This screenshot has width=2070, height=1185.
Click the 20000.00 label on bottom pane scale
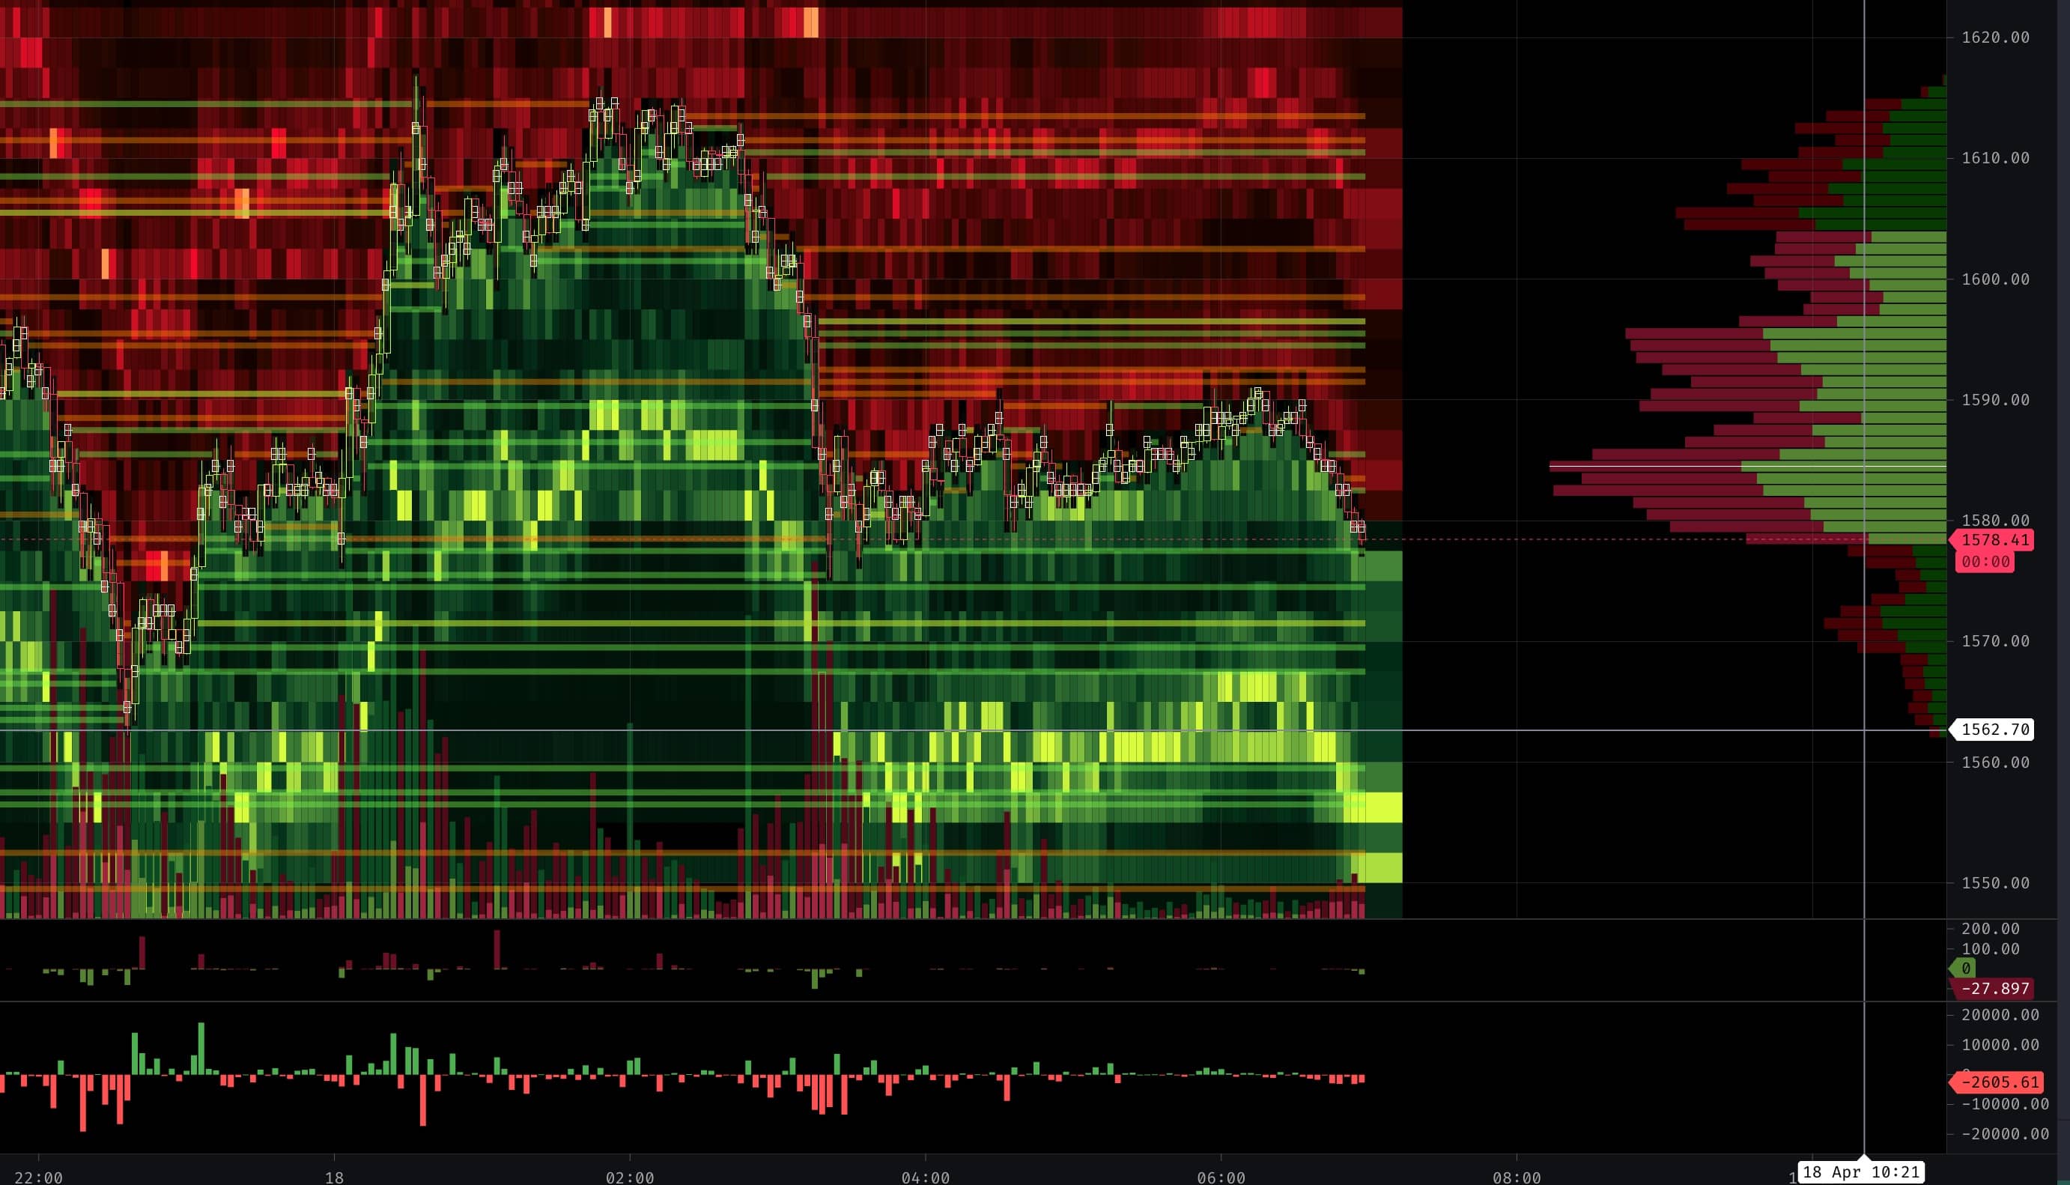point(2000,1015)
